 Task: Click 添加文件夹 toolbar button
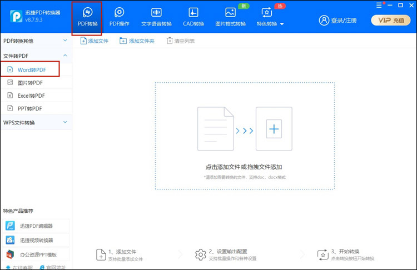point(137,41)
